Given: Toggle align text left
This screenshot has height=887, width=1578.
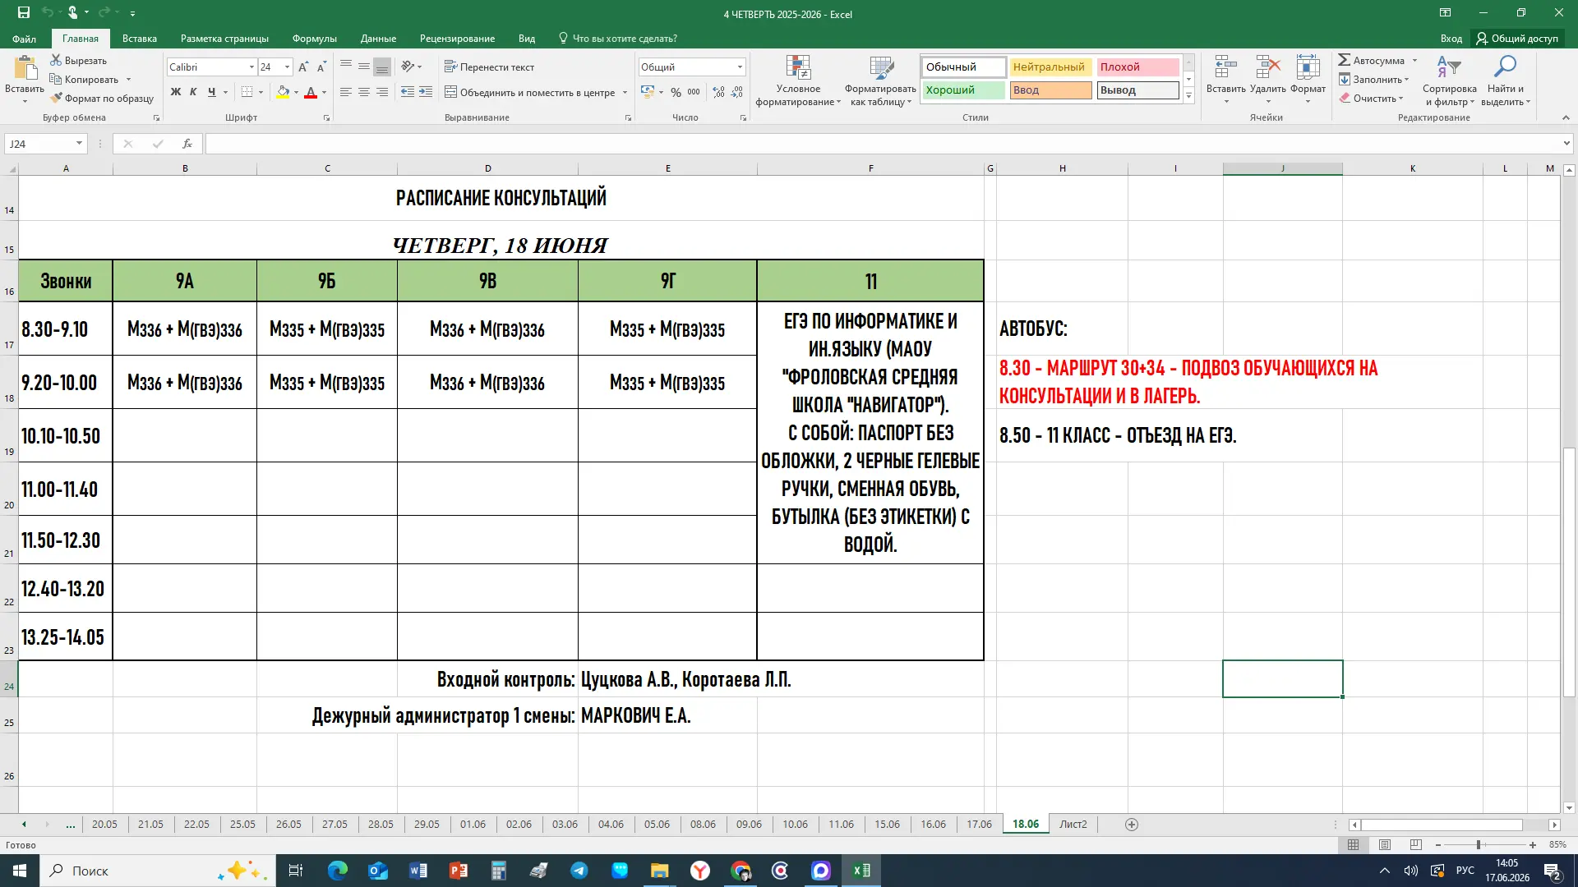Looking at the screenshot, I should [346, 92].
